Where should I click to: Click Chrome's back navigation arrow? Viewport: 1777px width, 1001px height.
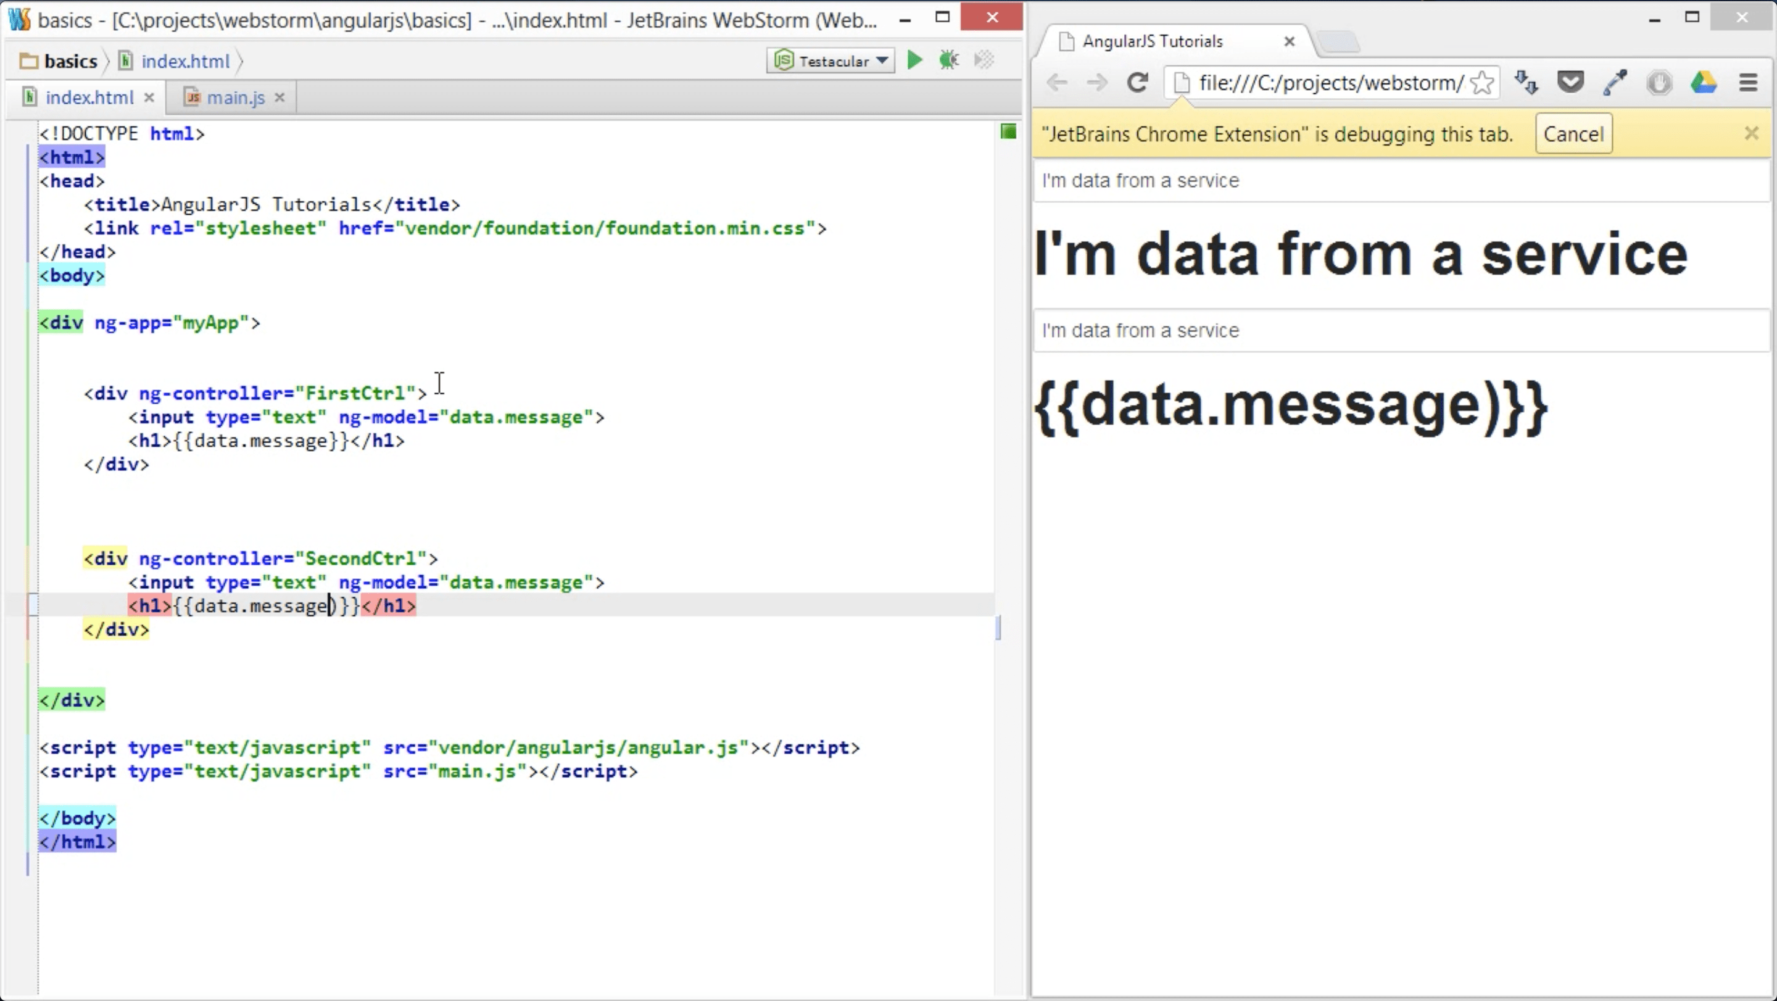point(1057,83)
